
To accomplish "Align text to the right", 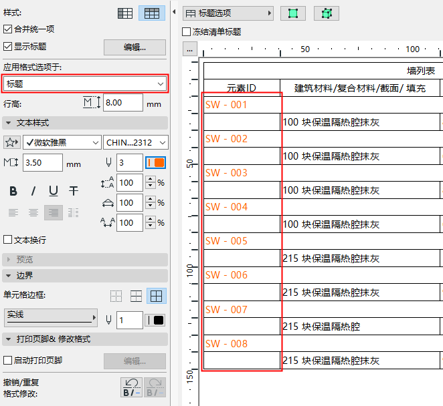I will (x=54, y=212).
